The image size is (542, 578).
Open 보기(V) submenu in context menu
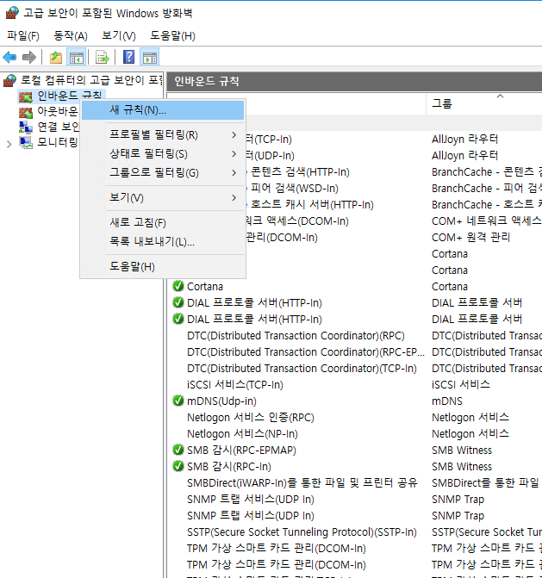pos(163,198)
